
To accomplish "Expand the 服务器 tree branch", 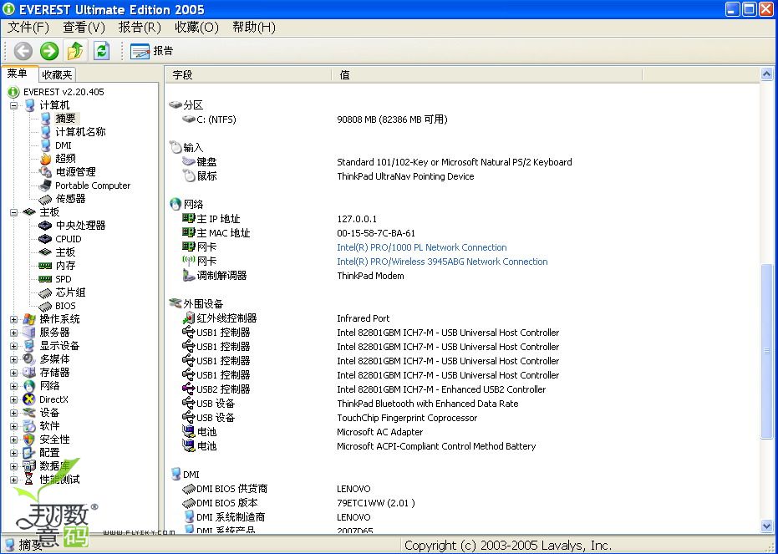I will [x=14, y=333].
